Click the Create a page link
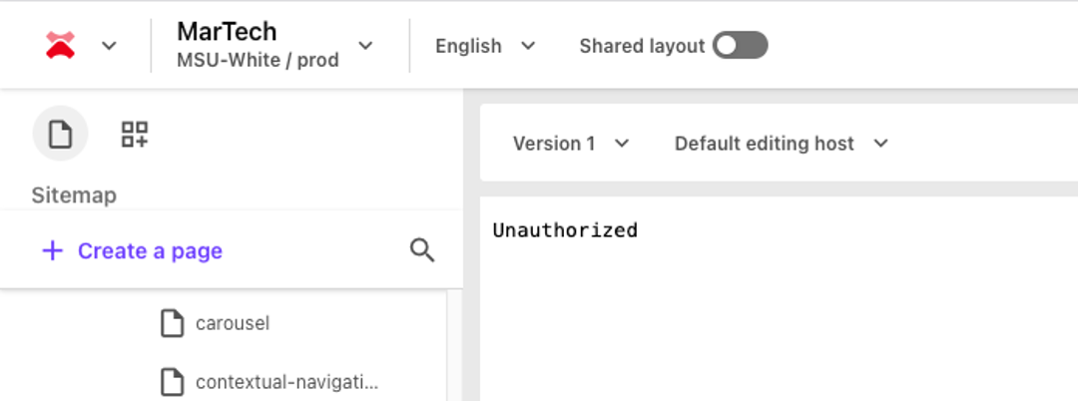 pos(150,250)
